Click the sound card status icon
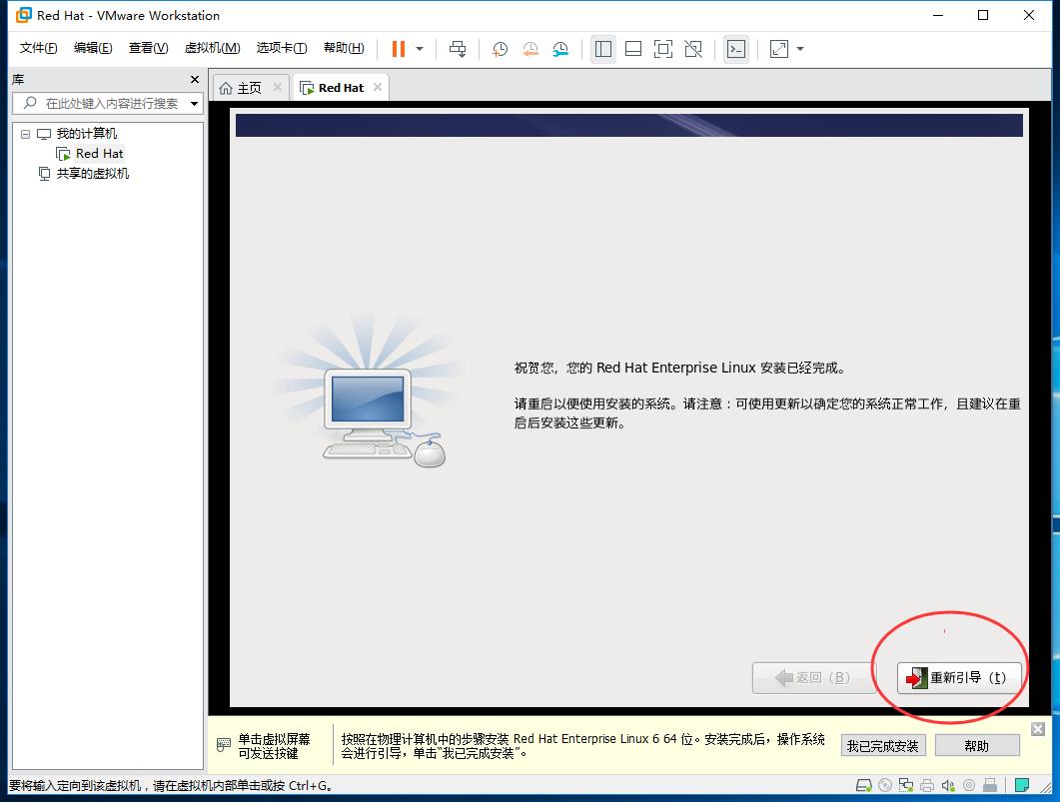Screen dimensions: 1060x802 tap(948, 785)
